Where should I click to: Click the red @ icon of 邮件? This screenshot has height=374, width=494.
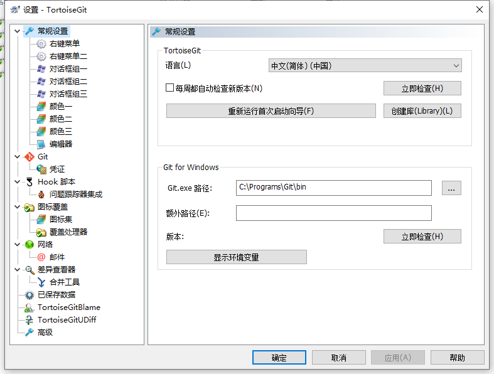[41, 257]
